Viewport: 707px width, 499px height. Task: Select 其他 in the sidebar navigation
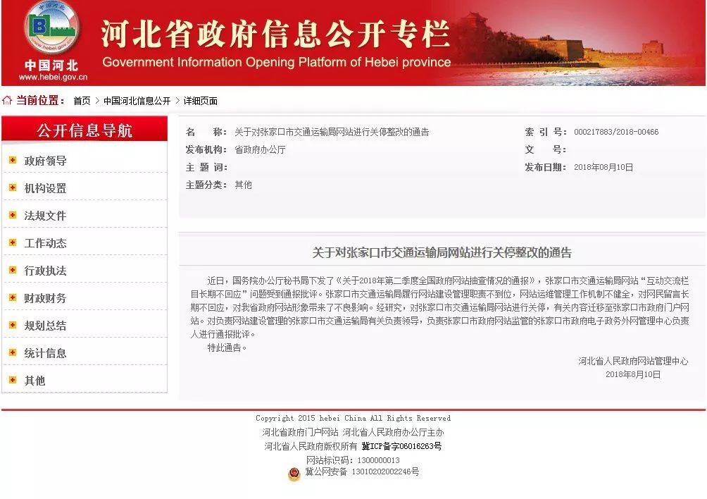pos(35,381)
